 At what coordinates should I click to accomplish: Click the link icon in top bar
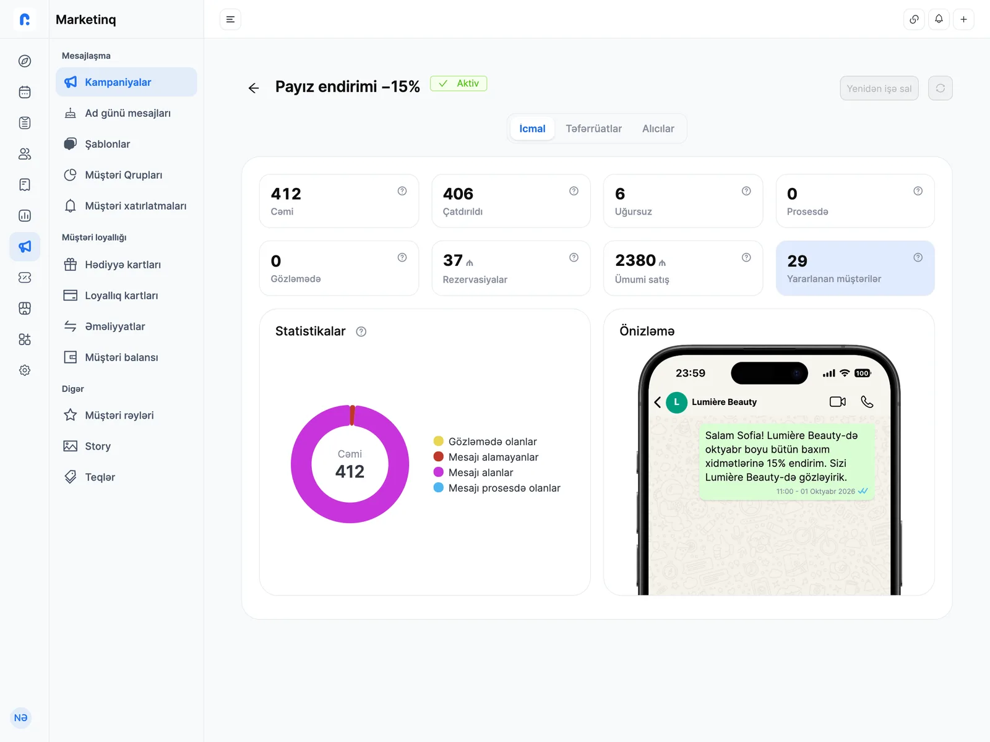coord(914,19)
